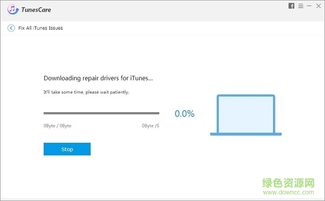This screenshot has height=201, width=325.
Task: Minimize the TunesCare window
Action: [309, 6]
